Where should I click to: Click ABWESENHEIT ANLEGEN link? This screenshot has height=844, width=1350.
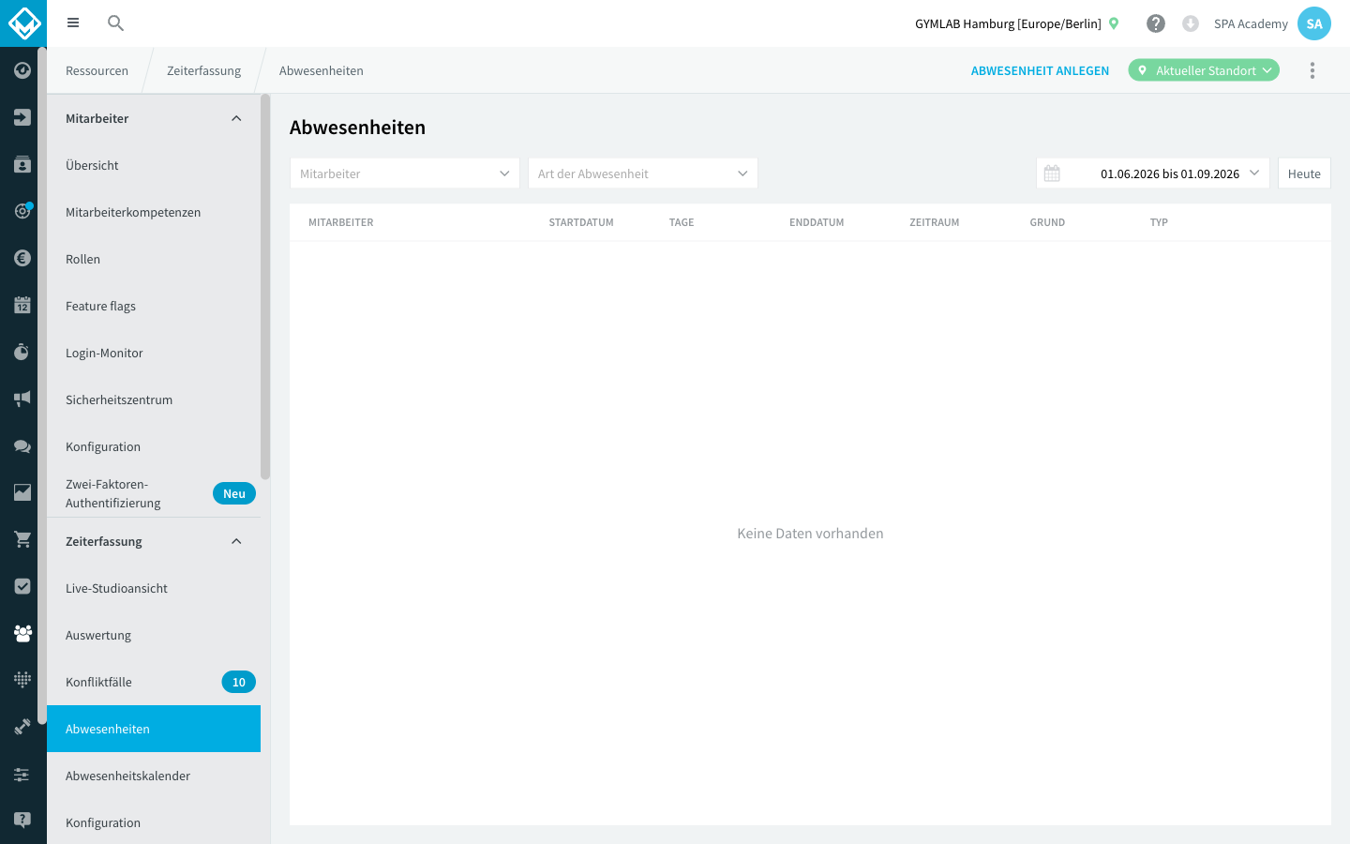(x=1040, y=70)
